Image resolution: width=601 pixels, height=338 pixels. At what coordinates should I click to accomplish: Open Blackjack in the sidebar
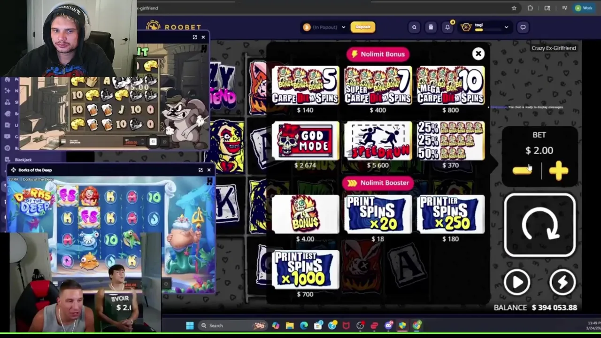(x=23, y=160)
